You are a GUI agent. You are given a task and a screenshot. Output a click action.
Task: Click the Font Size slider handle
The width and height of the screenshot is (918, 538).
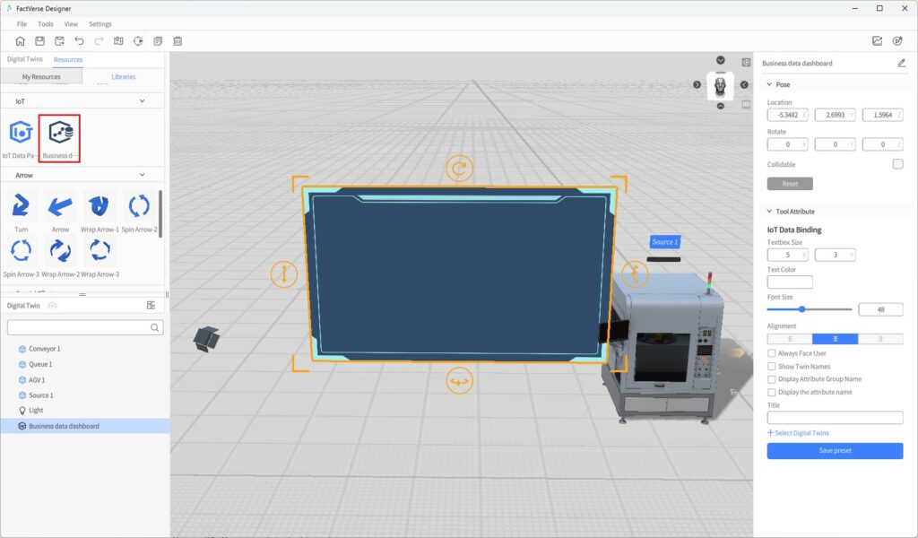801,309
